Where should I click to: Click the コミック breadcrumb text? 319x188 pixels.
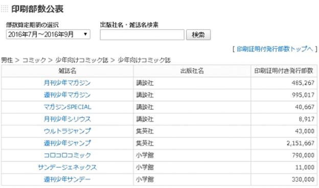[x=34, y=60]
